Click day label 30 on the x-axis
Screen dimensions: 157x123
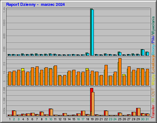(143, 119)
